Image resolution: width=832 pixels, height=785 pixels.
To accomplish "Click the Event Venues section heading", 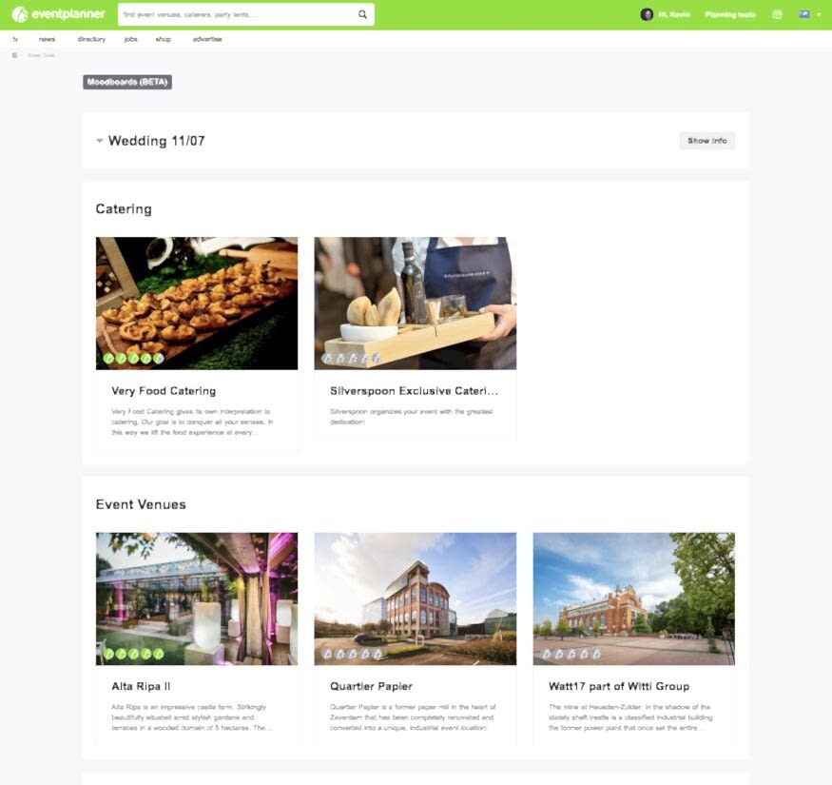I will click(x=141, y=504).
